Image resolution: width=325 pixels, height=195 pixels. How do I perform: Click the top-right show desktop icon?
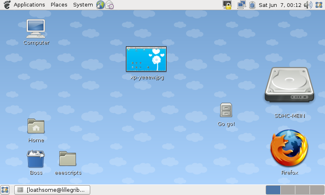point(319,4)
